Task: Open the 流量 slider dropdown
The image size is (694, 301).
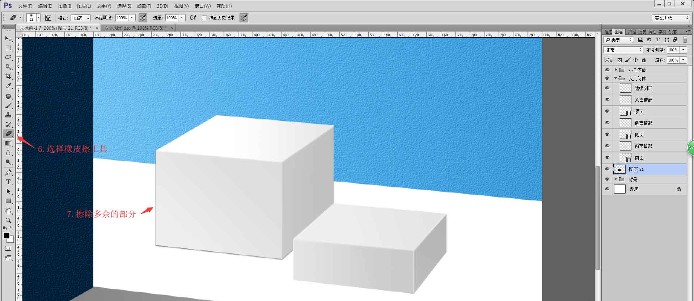Action: tap(182, 18)
